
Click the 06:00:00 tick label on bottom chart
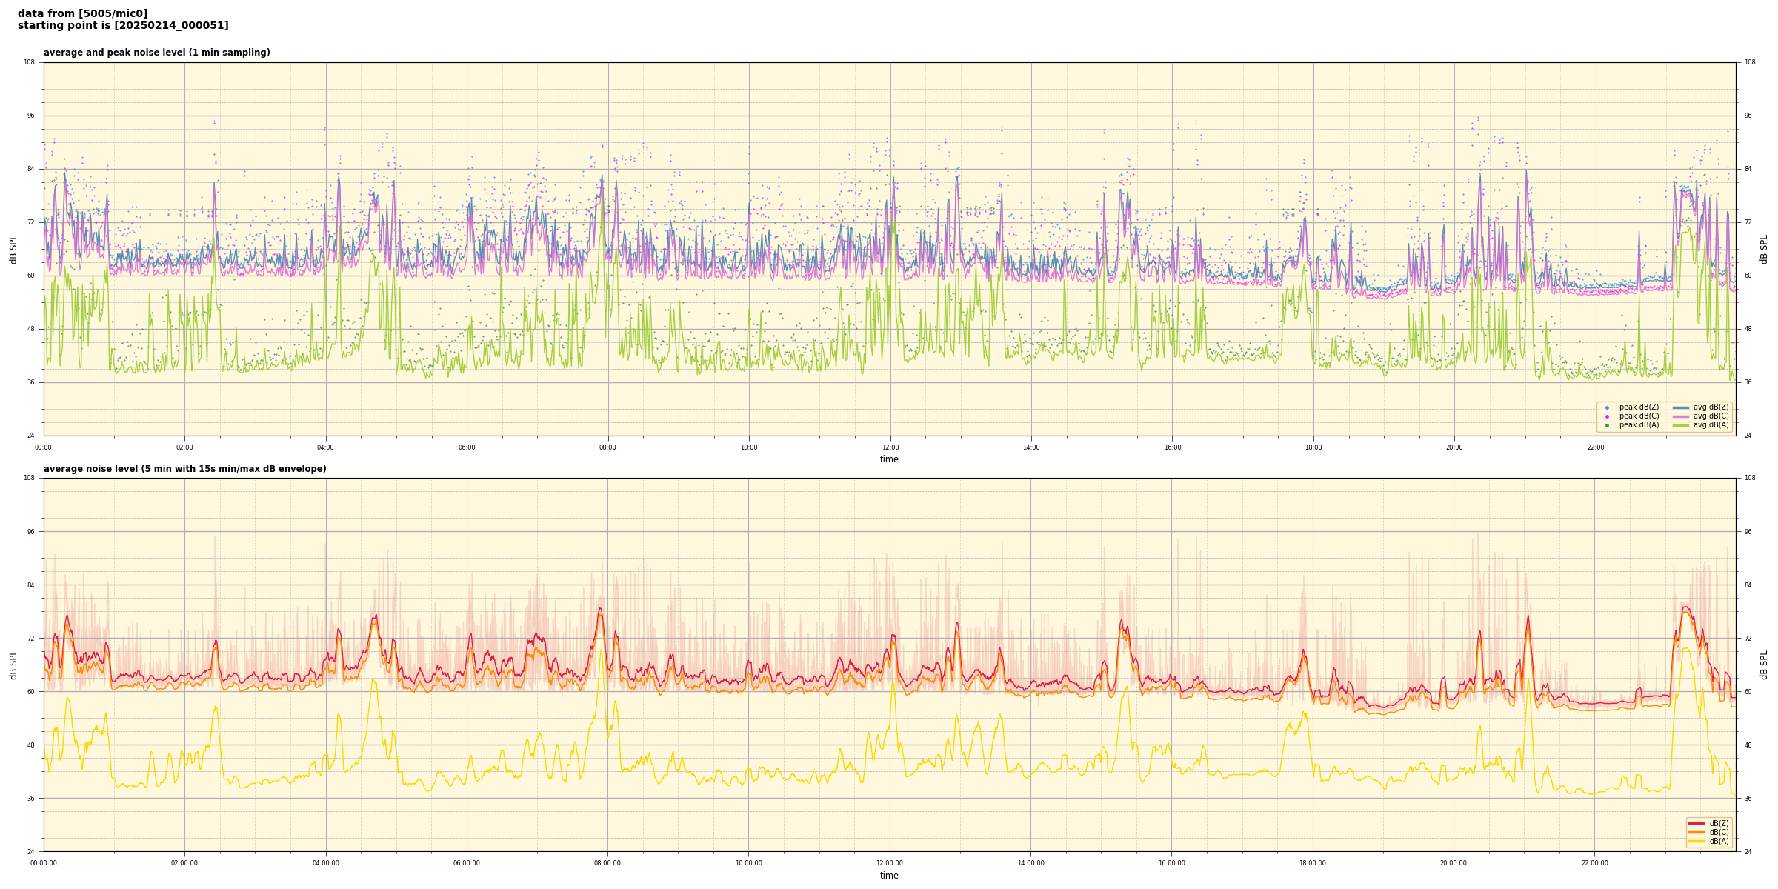click(x=466, y=863)
